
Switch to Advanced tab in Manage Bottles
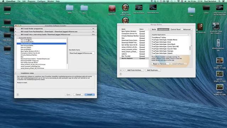tap(187, 30)
